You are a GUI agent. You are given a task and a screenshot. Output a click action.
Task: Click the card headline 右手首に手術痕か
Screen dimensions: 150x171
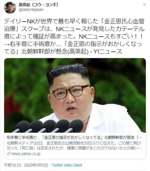click(x=74, y=137)
